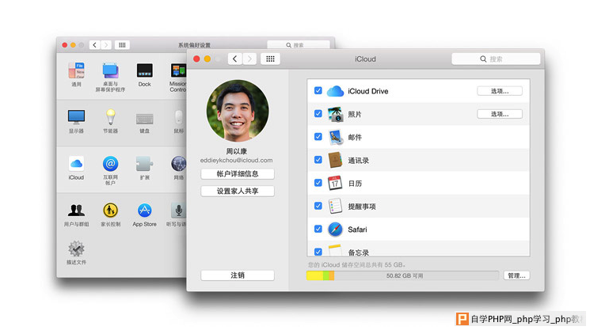Click the Contacts (通讯录) book icon
The height and width of the screenshot is (330, 590).
[335, 160]
